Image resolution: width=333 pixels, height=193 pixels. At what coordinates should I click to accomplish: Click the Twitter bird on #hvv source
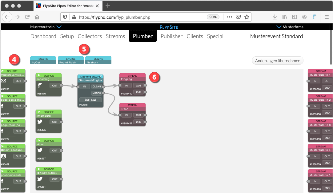40,150
